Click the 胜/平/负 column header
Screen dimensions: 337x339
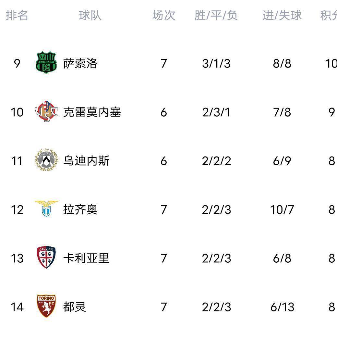click(x=216, y=15)
